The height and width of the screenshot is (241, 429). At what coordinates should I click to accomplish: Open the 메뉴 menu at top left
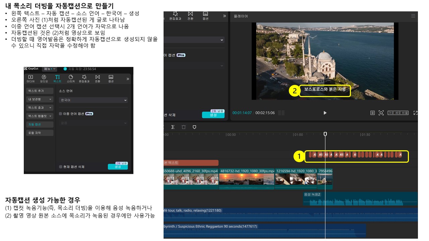pos(50,69)
